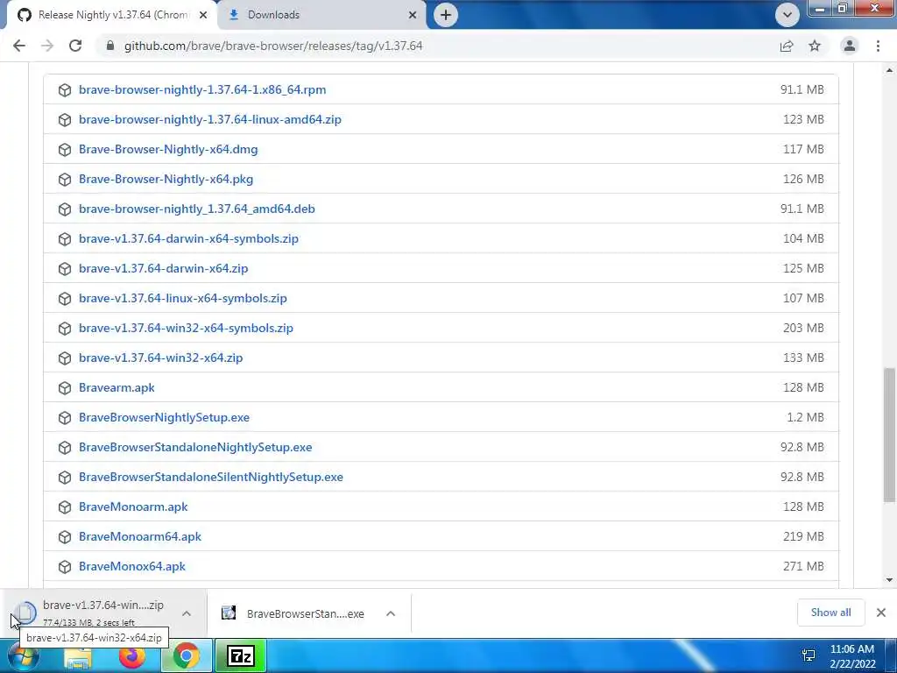Click package icon beside the .rpm asset

[65, 90]
